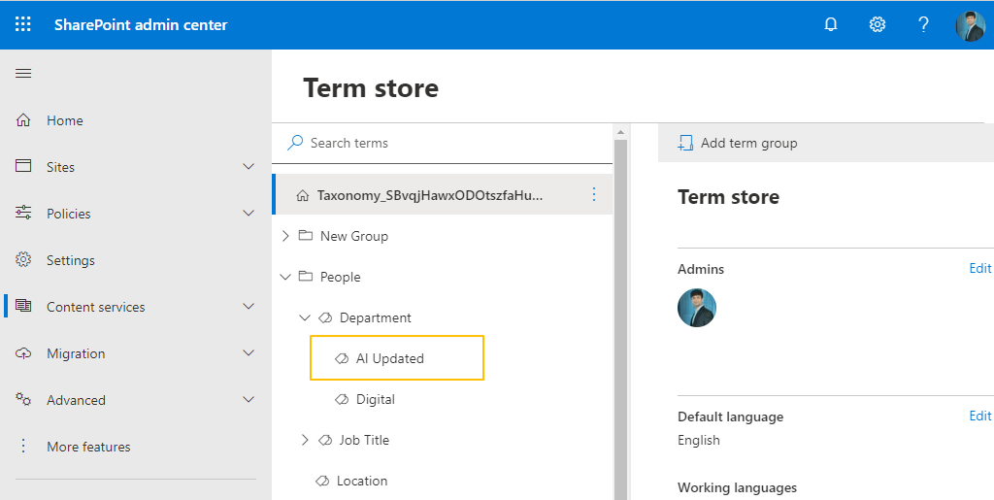Click the Add term group button
This screenshot has height=500, width=994.
pos(738,143)
